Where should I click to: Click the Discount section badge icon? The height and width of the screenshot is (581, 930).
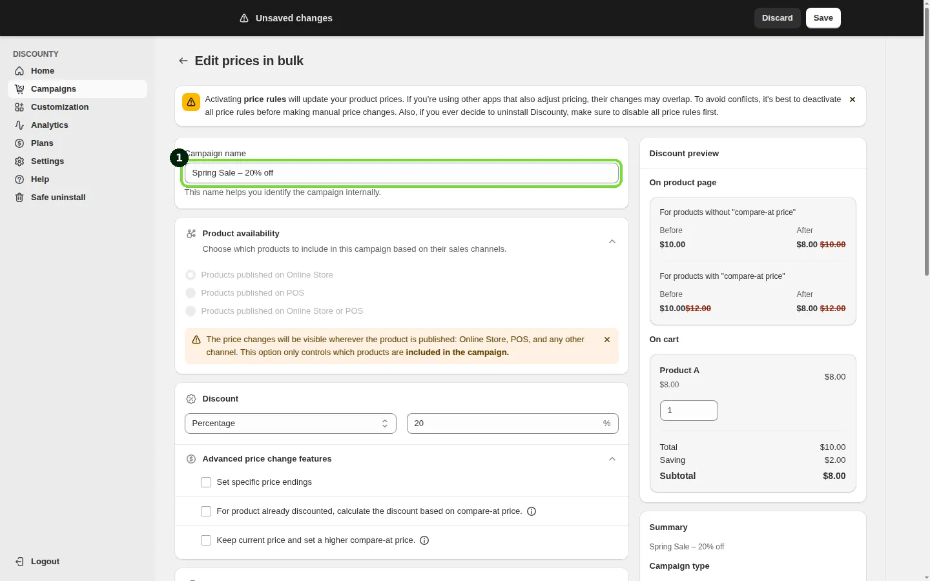coord(191,399)
